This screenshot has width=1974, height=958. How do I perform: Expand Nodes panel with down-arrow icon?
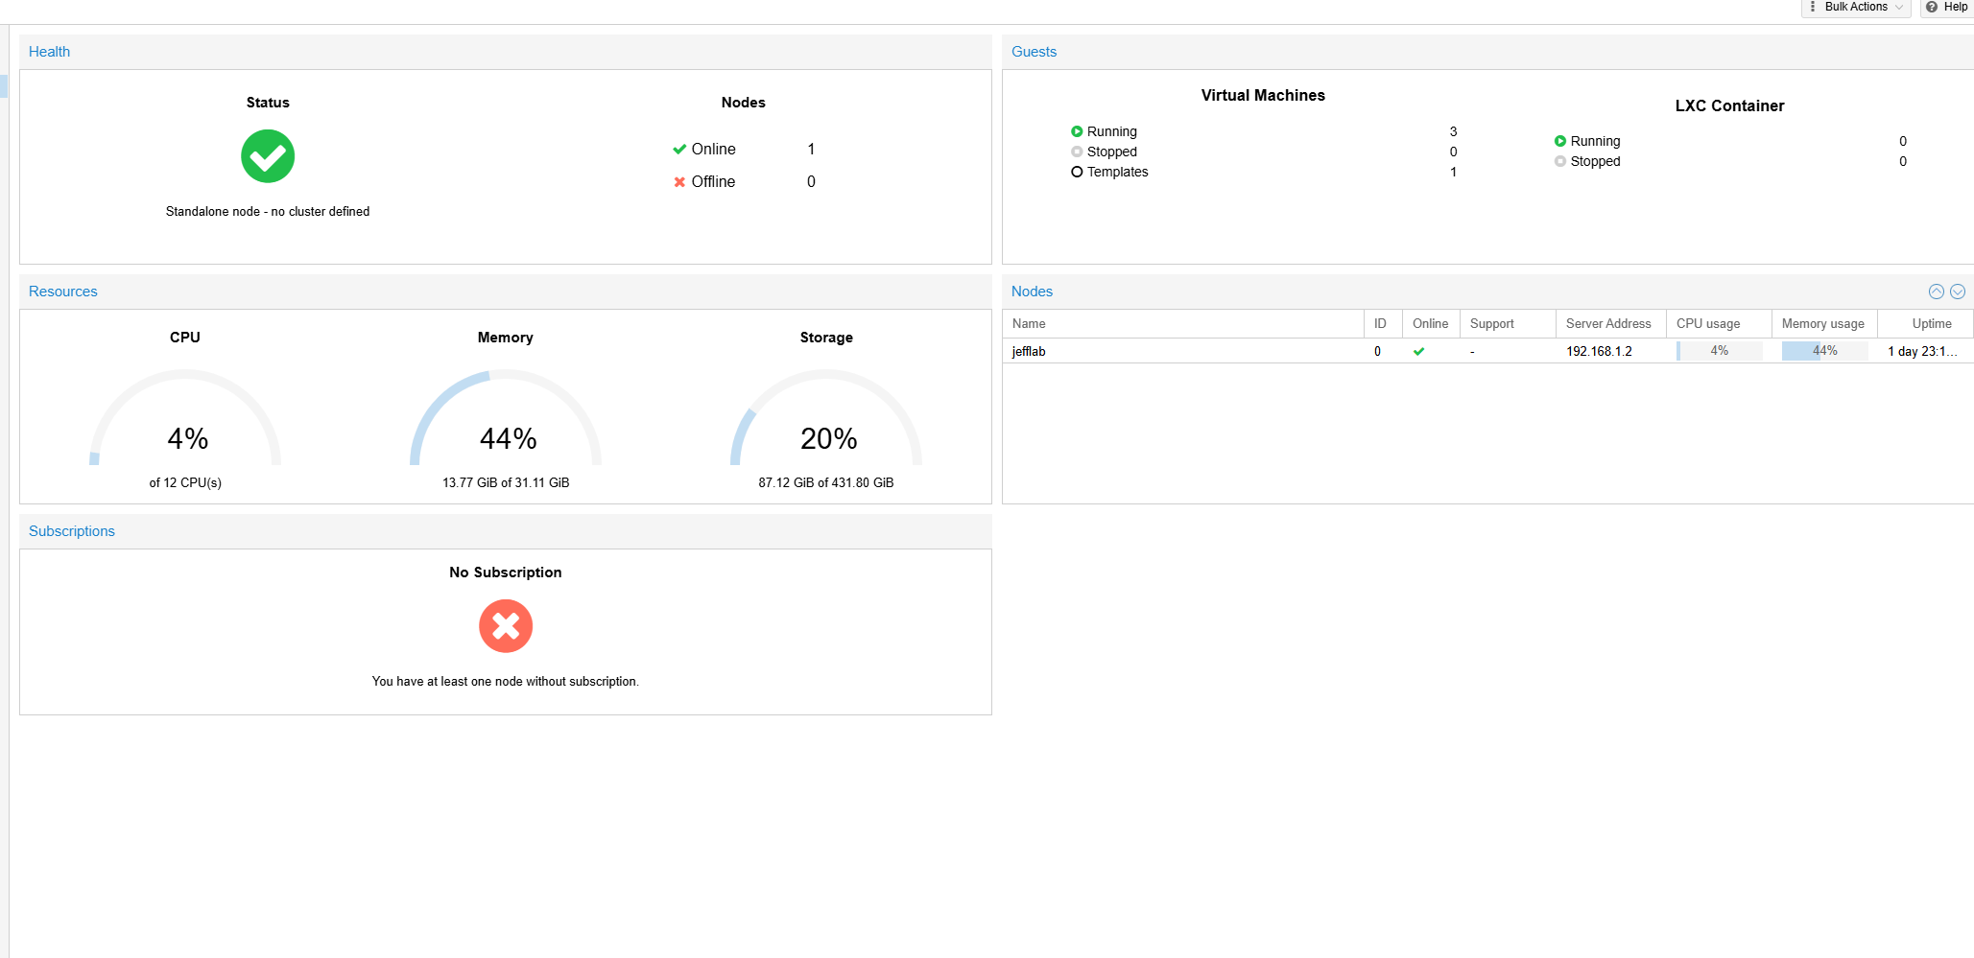(1958, 292)
